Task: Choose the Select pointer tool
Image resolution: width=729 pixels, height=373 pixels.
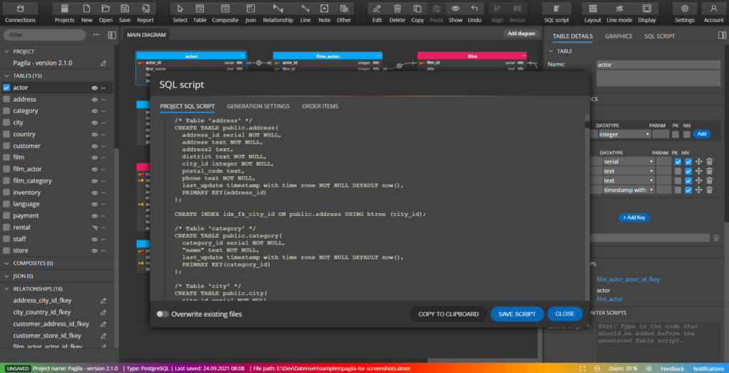Action: 180,13
